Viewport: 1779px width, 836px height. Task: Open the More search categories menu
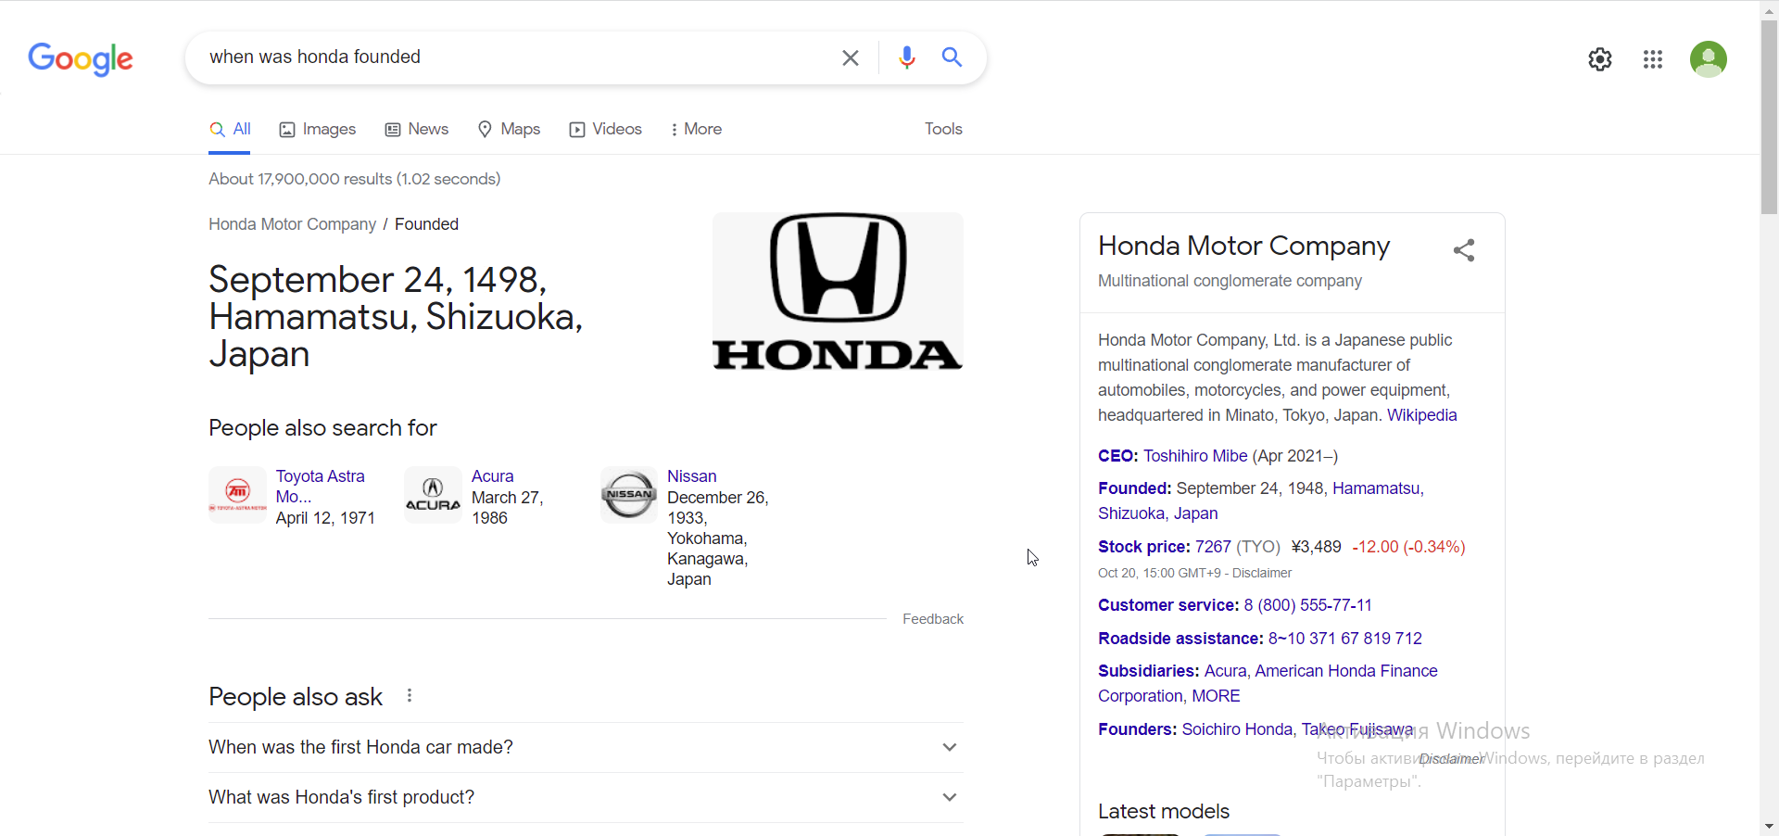pos(696,130)
